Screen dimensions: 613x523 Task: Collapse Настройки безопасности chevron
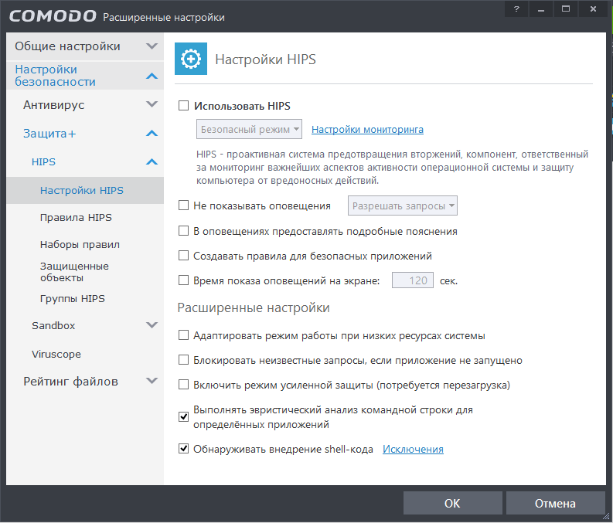tap(152, 76)
